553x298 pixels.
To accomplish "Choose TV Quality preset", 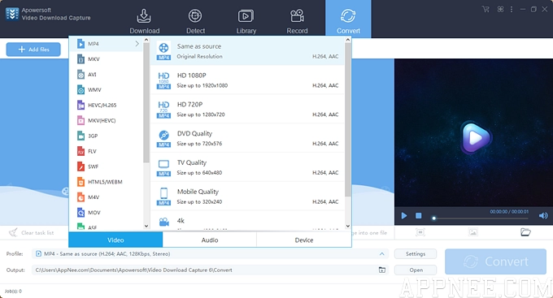I will click(247, 167).
